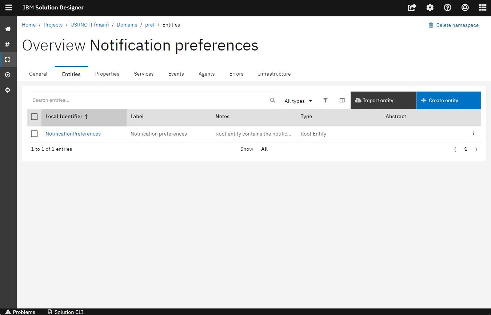Screen dimensions: 491x315
Task: Toggle the column layout icon
Action: click(x=342, y=100)
